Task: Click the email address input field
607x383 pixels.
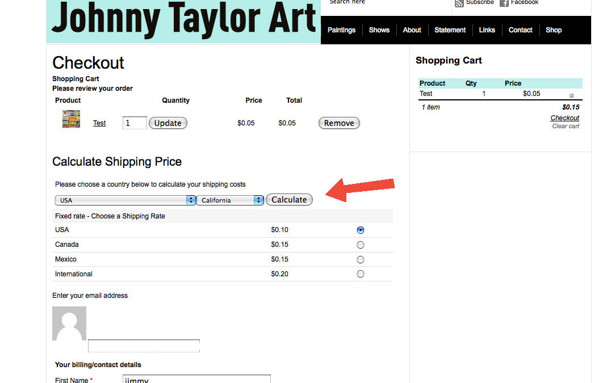Action: pyautogui.click(x=144, y=346)
